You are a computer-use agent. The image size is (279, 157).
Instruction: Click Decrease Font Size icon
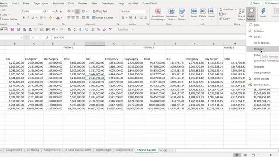[x=61, y=11]
